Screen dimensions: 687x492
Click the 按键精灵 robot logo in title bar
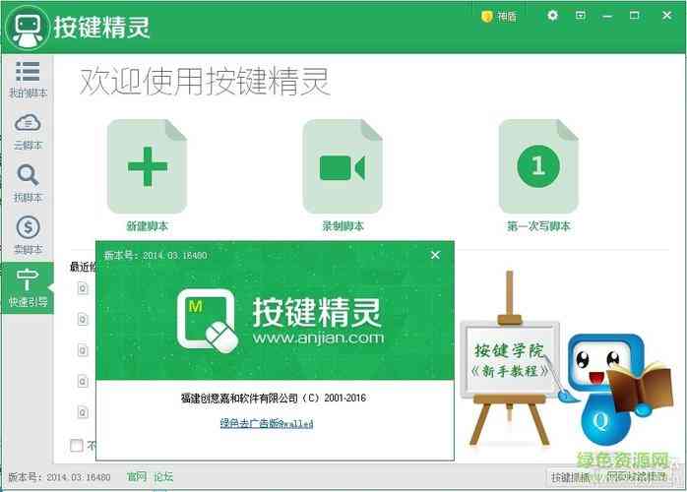coord(29,27)
